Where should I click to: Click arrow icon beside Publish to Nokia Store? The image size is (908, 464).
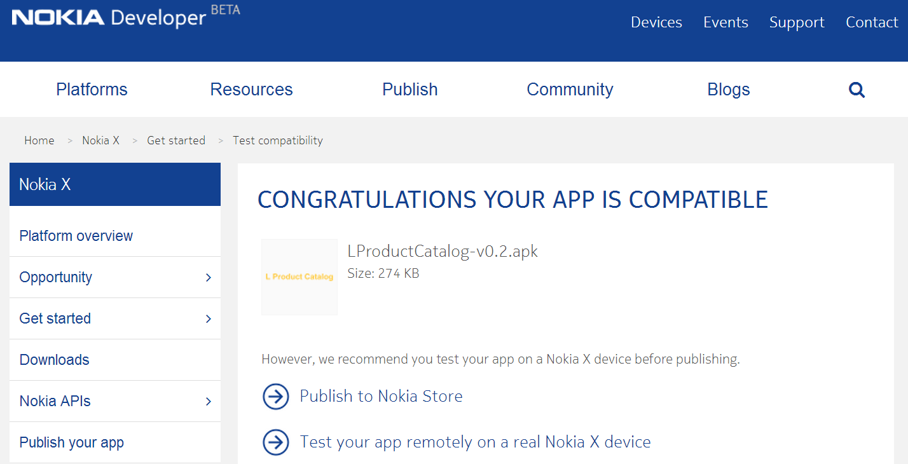[x=276, y=397]
